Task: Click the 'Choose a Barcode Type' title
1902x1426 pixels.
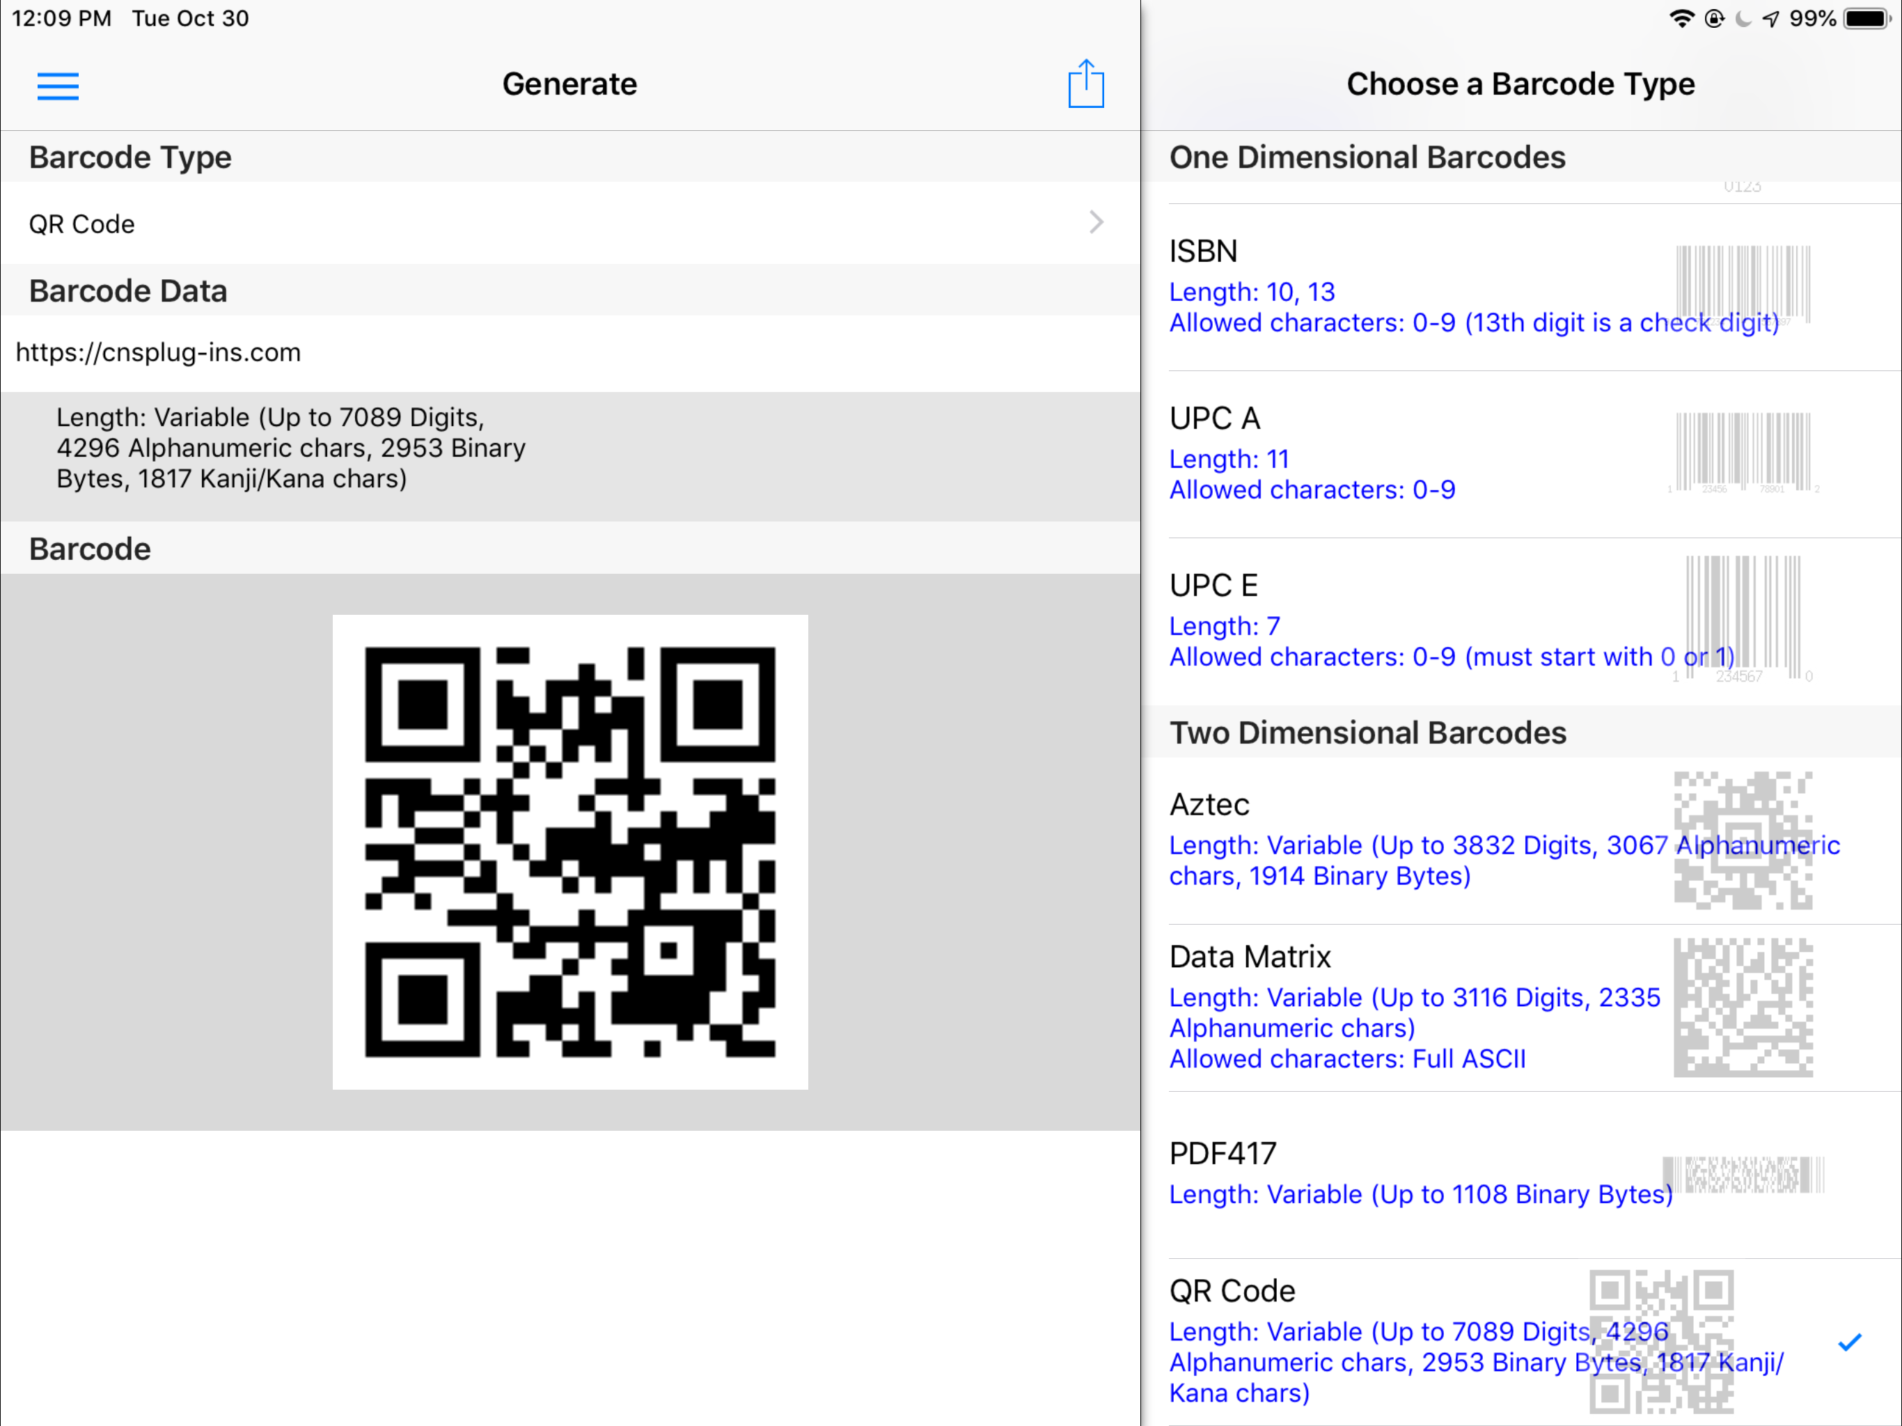Action: [x=1520, y=84]
